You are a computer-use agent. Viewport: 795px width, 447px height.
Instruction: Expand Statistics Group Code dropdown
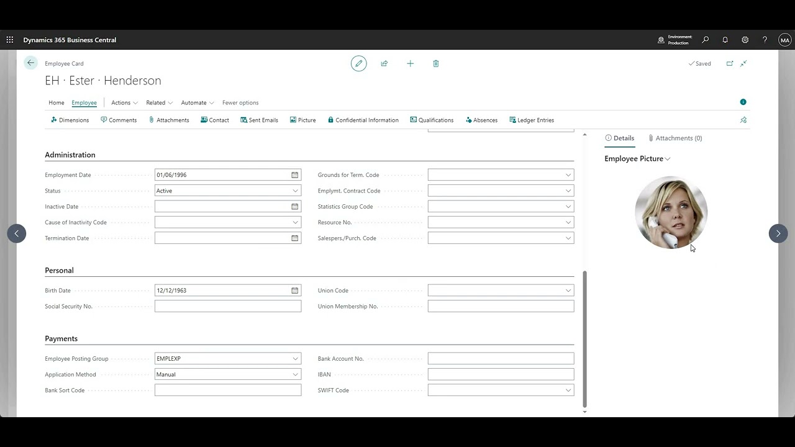568,207
